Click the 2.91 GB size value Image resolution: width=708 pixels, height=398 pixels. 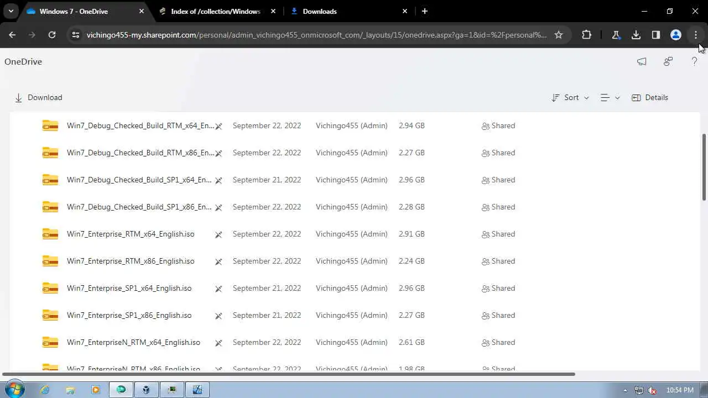click(x=412, y=234)
